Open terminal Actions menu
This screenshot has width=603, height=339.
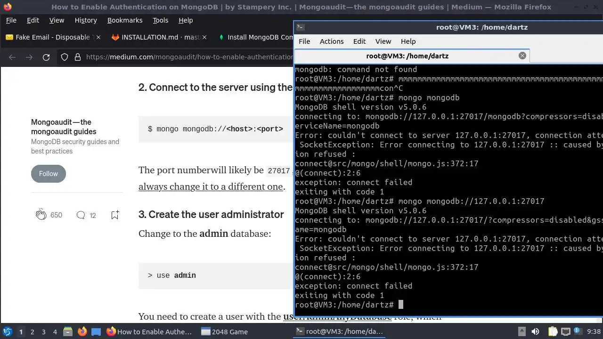click(332, 41)
